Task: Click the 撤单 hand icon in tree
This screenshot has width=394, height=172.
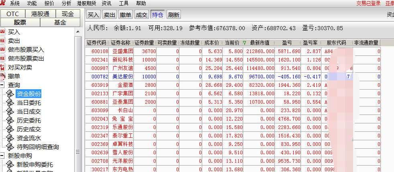Action: (x=2, y=76)
